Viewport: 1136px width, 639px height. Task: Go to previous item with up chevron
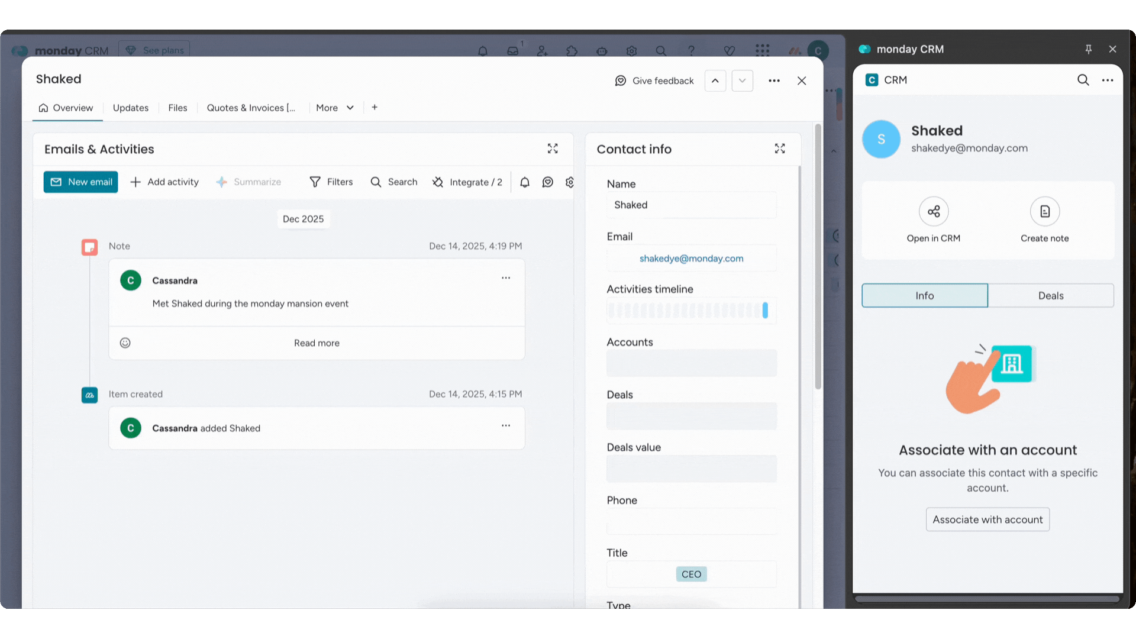[x=715, y=80]
